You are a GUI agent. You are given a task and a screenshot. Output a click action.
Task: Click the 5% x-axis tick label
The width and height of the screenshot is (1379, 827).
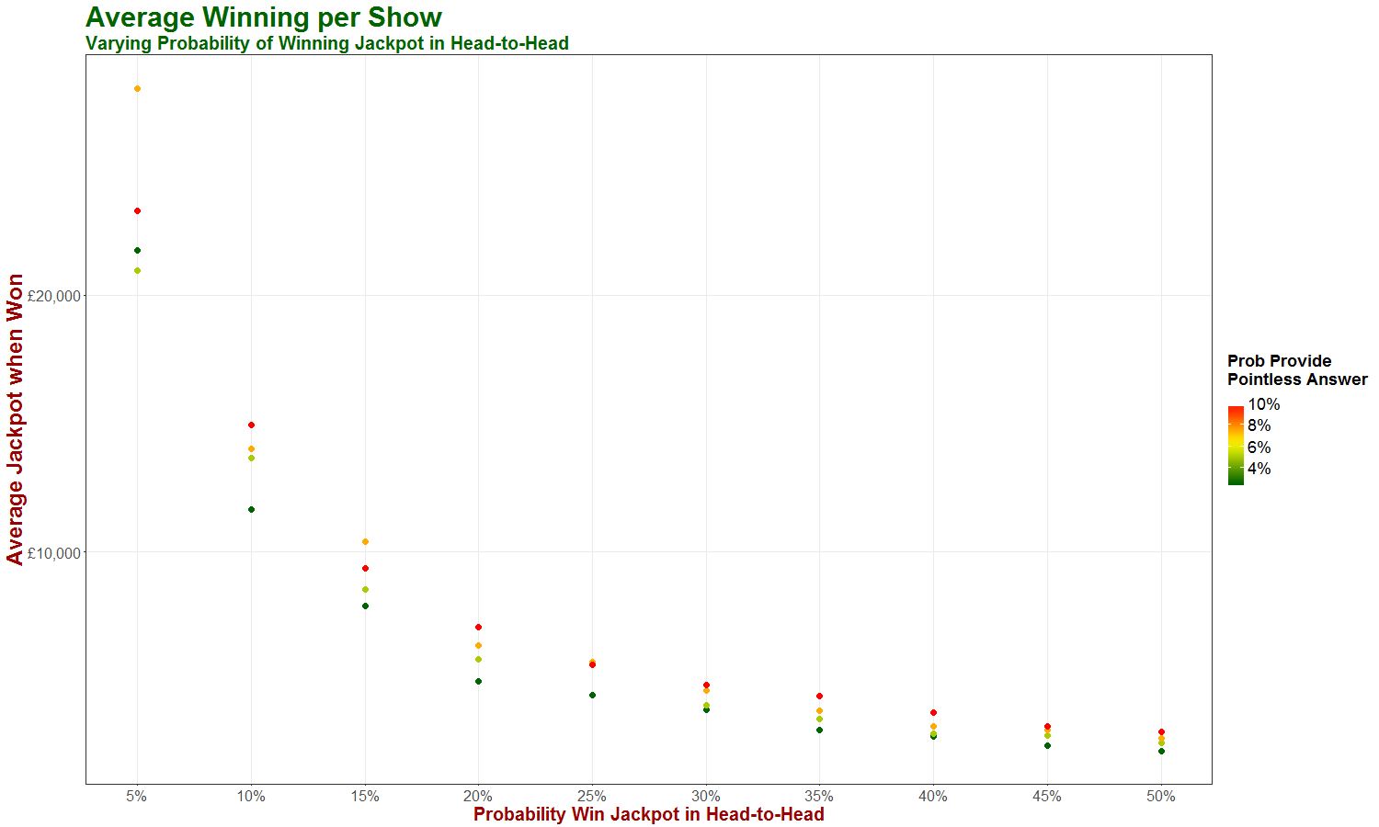(137, 797)
